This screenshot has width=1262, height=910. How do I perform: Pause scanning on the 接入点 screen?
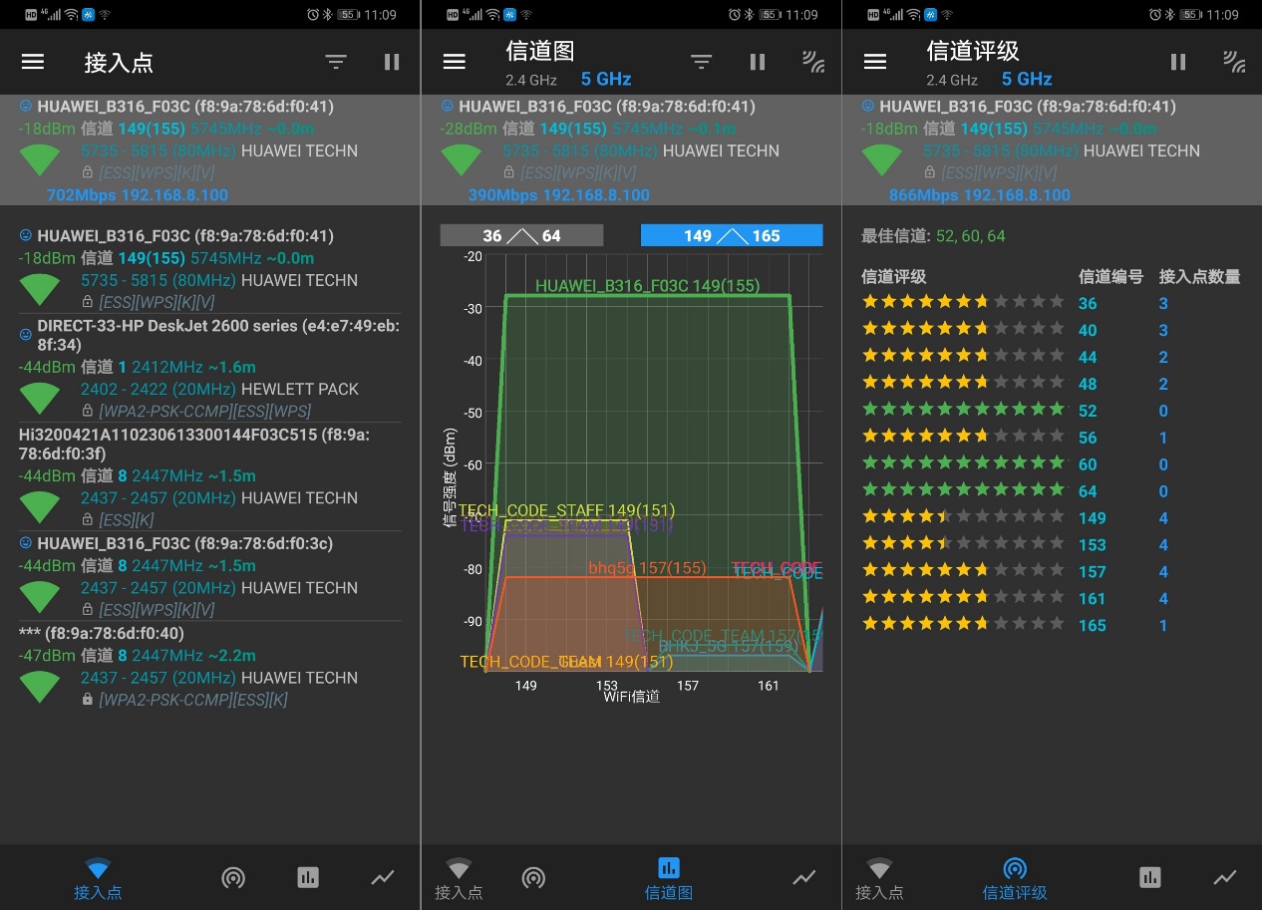[392, 62]
